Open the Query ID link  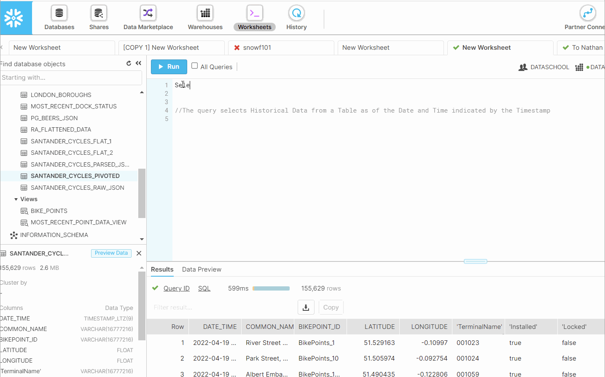(176, 288)
